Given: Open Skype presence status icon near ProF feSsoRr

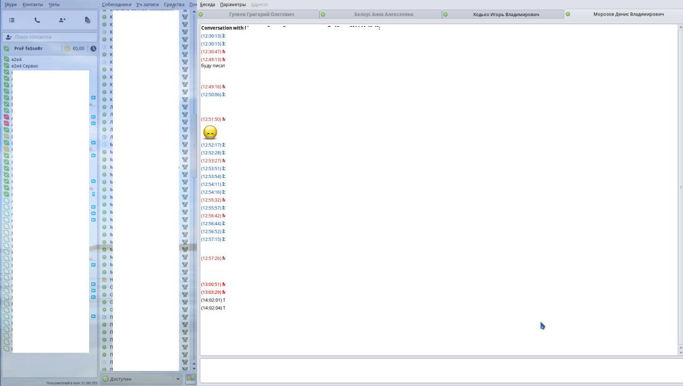Looking at the screenshot, I should [x=6, y=48].
